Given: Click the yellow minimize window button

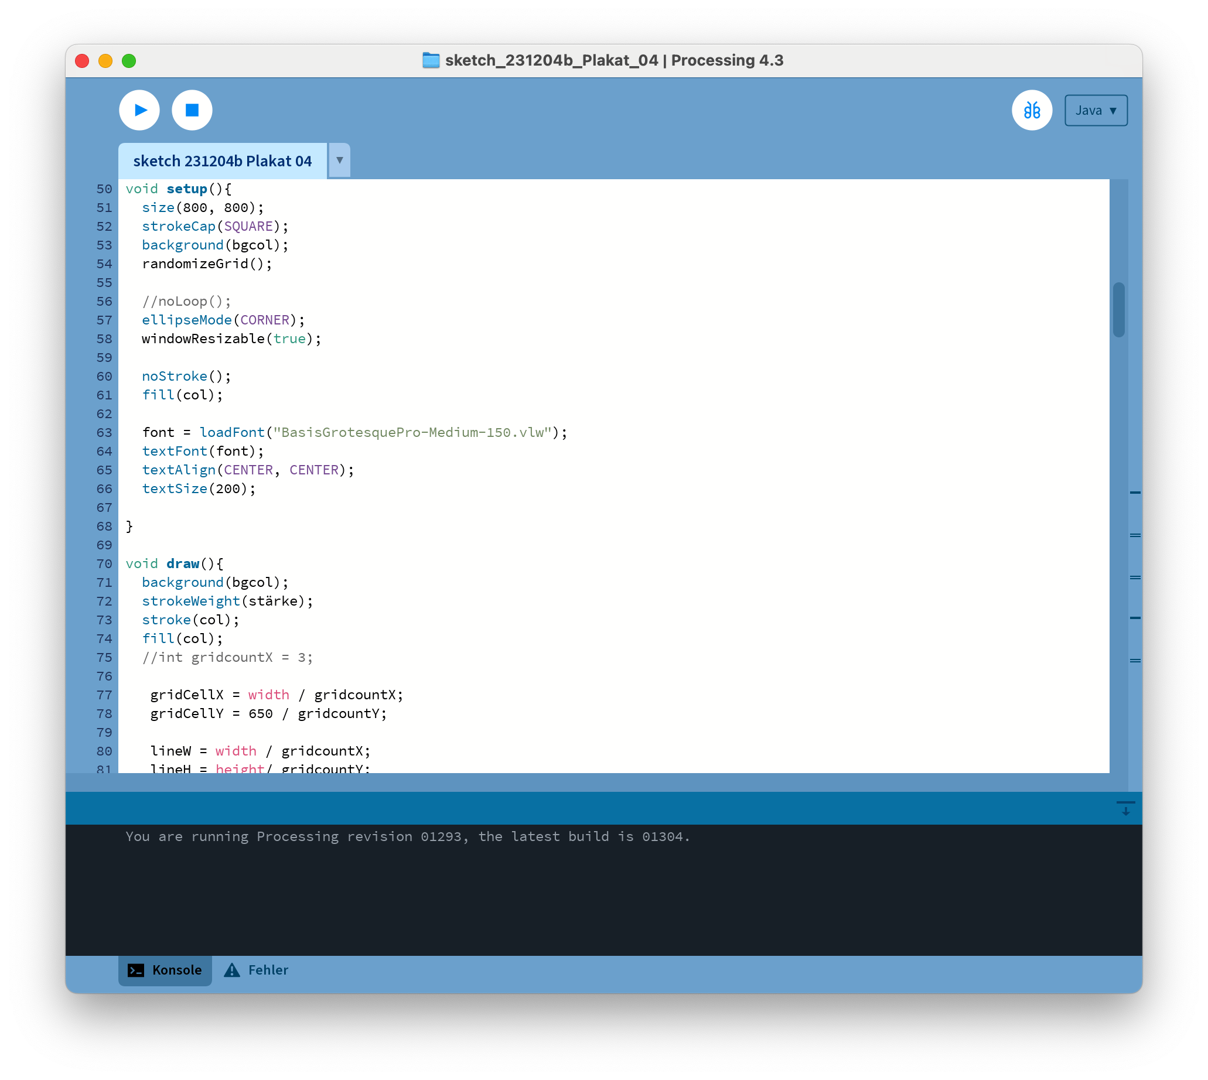Looking at the screenshot, I should tap(105, 61).
